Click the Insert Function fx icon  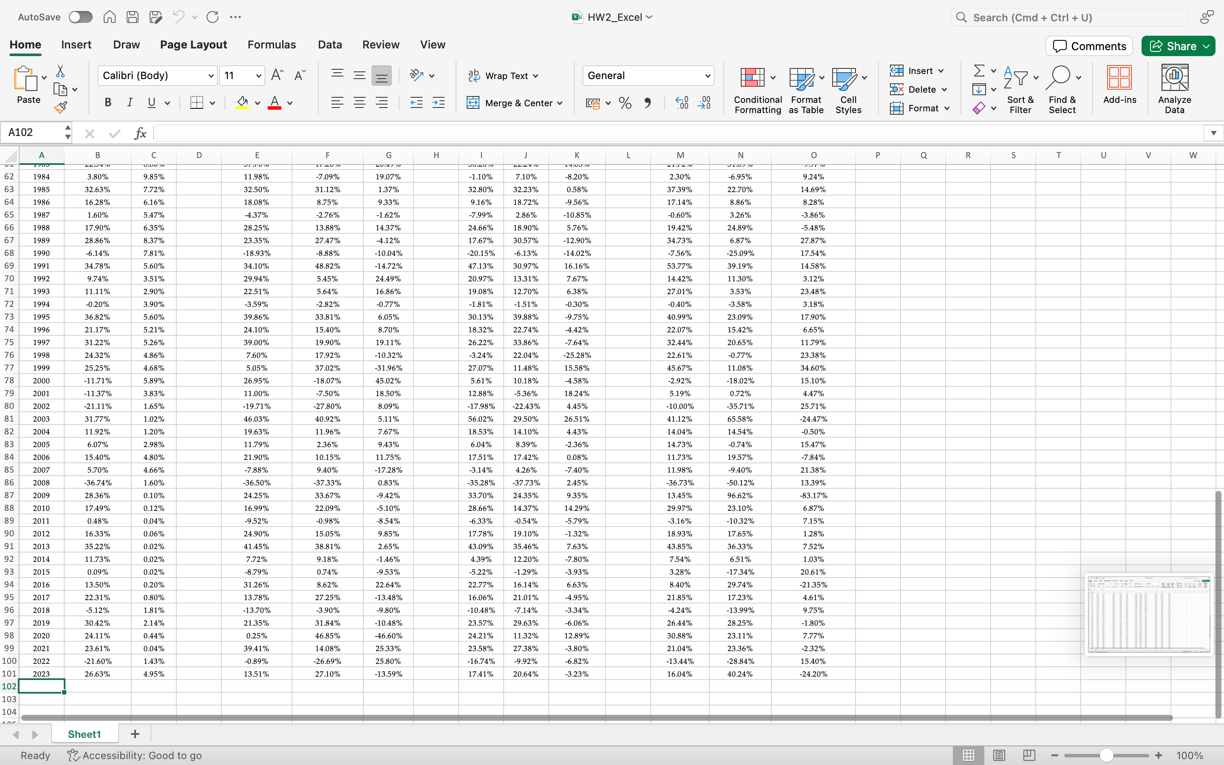pyautogui.click(x=140, y=133)
